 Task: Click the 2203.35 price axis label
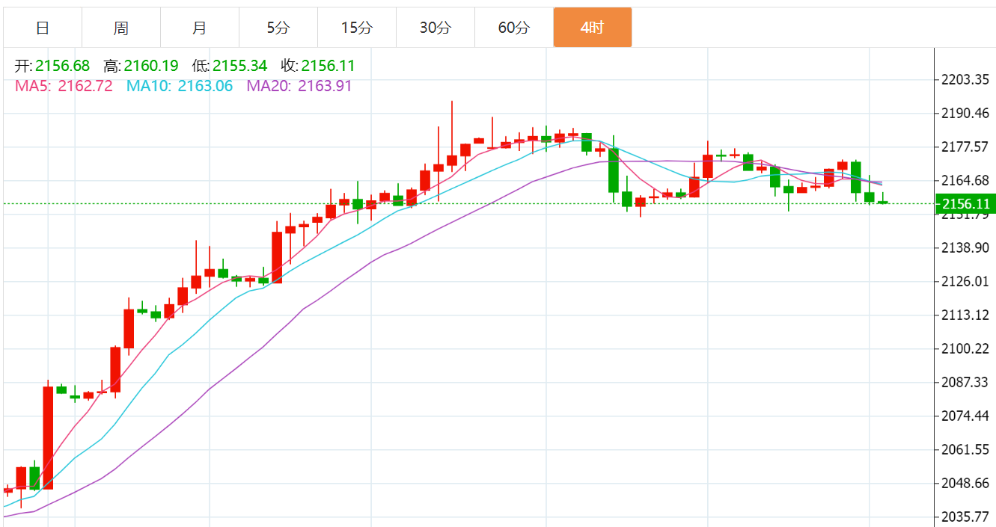click(x=964, y=80)
